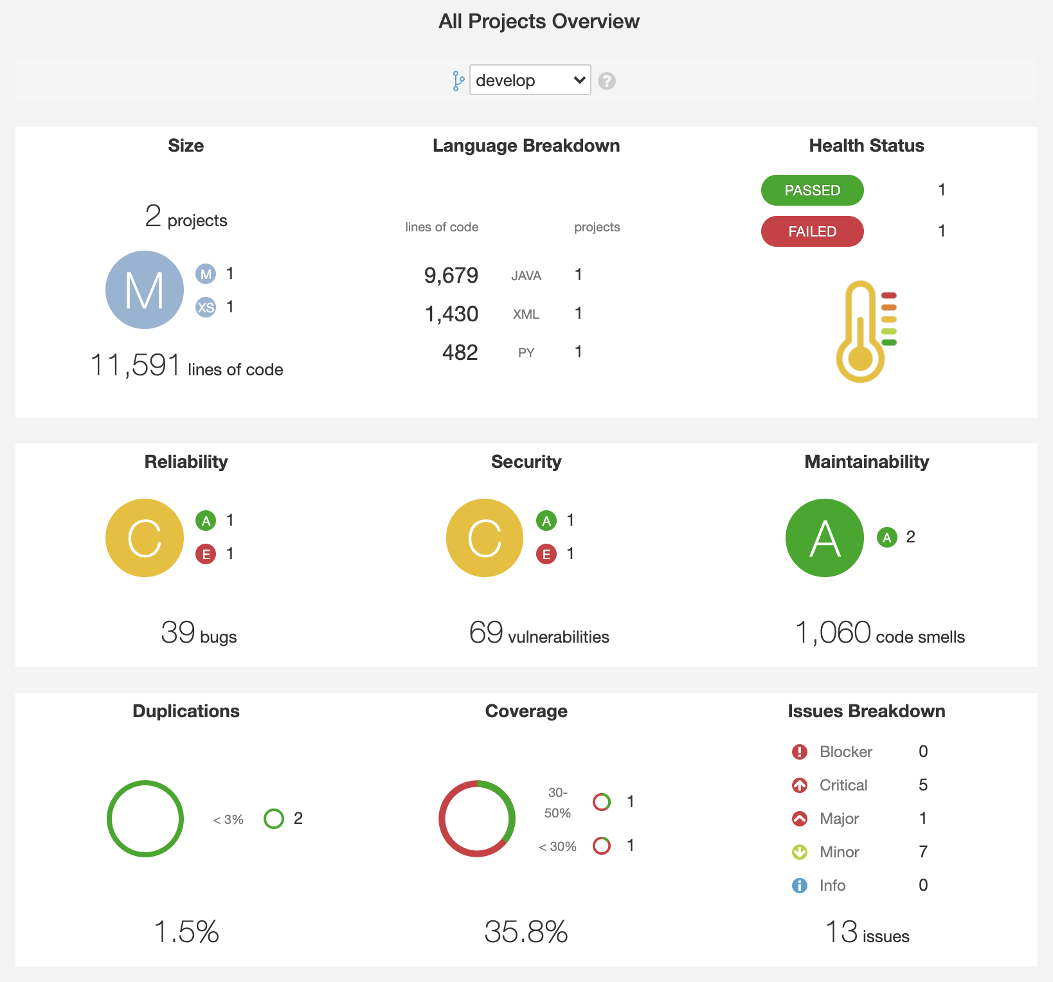Click the Blocker label
Image resolution: width=1053 pixels, height=982 pixels.
coord(846,752)
